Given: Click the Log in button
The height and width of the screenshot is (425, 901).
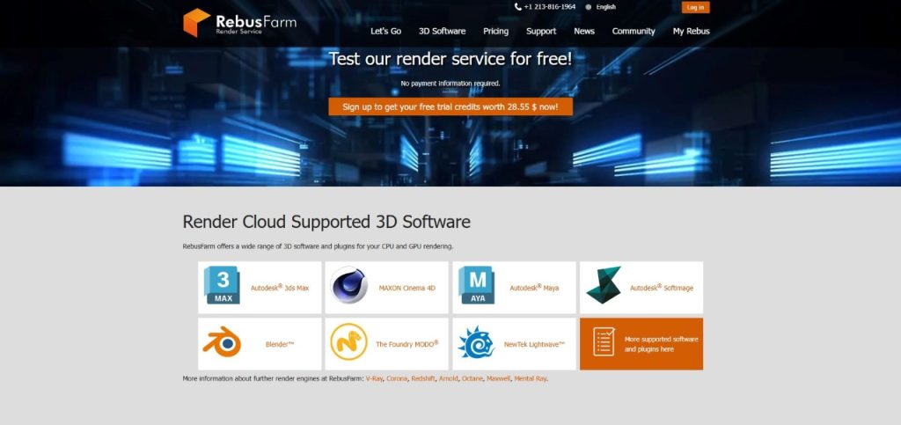Looking at the screenshot, I should tap(695, 7).
